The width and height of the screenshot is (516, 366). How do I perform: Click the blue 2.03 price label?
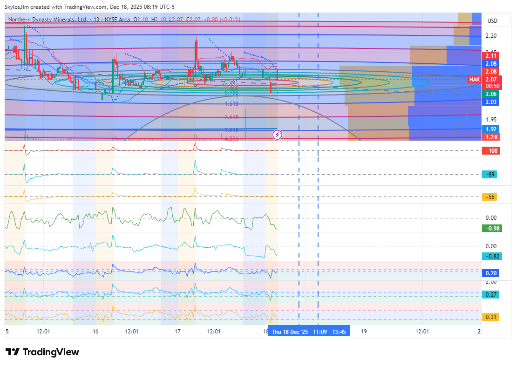point(490,102)
